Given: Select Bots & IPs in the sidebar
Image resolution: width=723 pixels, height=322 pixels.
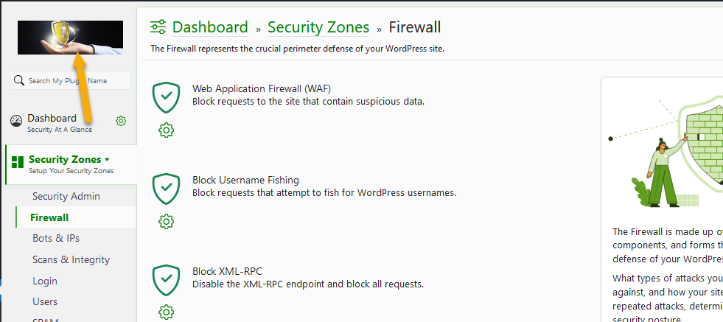Looking at the screenshot, I should [x=56, y=238].
